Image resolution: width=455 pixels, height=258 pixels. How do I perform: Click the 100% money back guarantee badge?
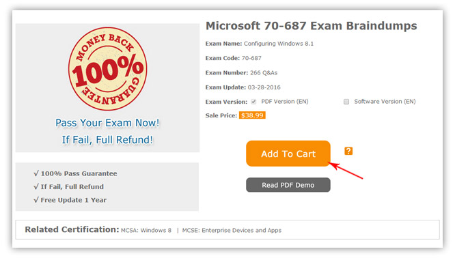tap(108, 69)
